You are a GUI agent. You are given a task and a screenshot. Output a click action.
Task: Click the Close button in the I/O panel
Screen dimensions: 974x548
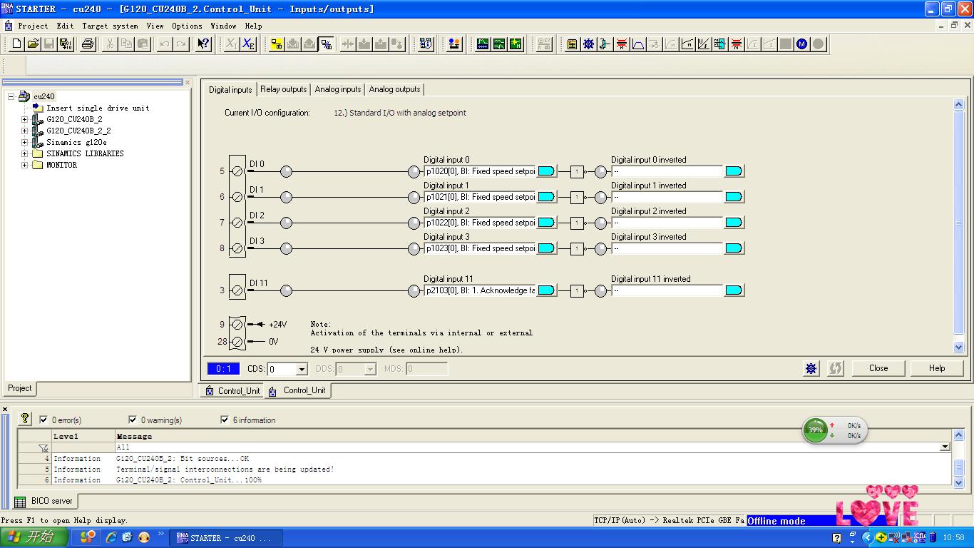[878, 368]
